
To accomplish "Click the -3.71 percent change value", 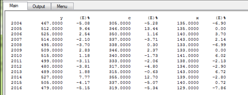I will click(151, 39).
